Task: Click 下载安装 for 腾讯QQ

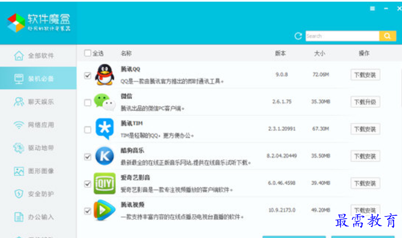Action: [x=365, y=75]
